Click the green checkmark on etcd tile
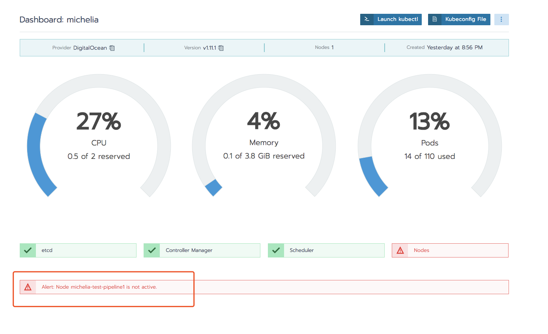 28,250
